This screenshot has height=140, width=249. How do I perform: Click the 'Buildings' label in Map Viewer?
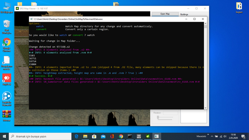(184, 14)
